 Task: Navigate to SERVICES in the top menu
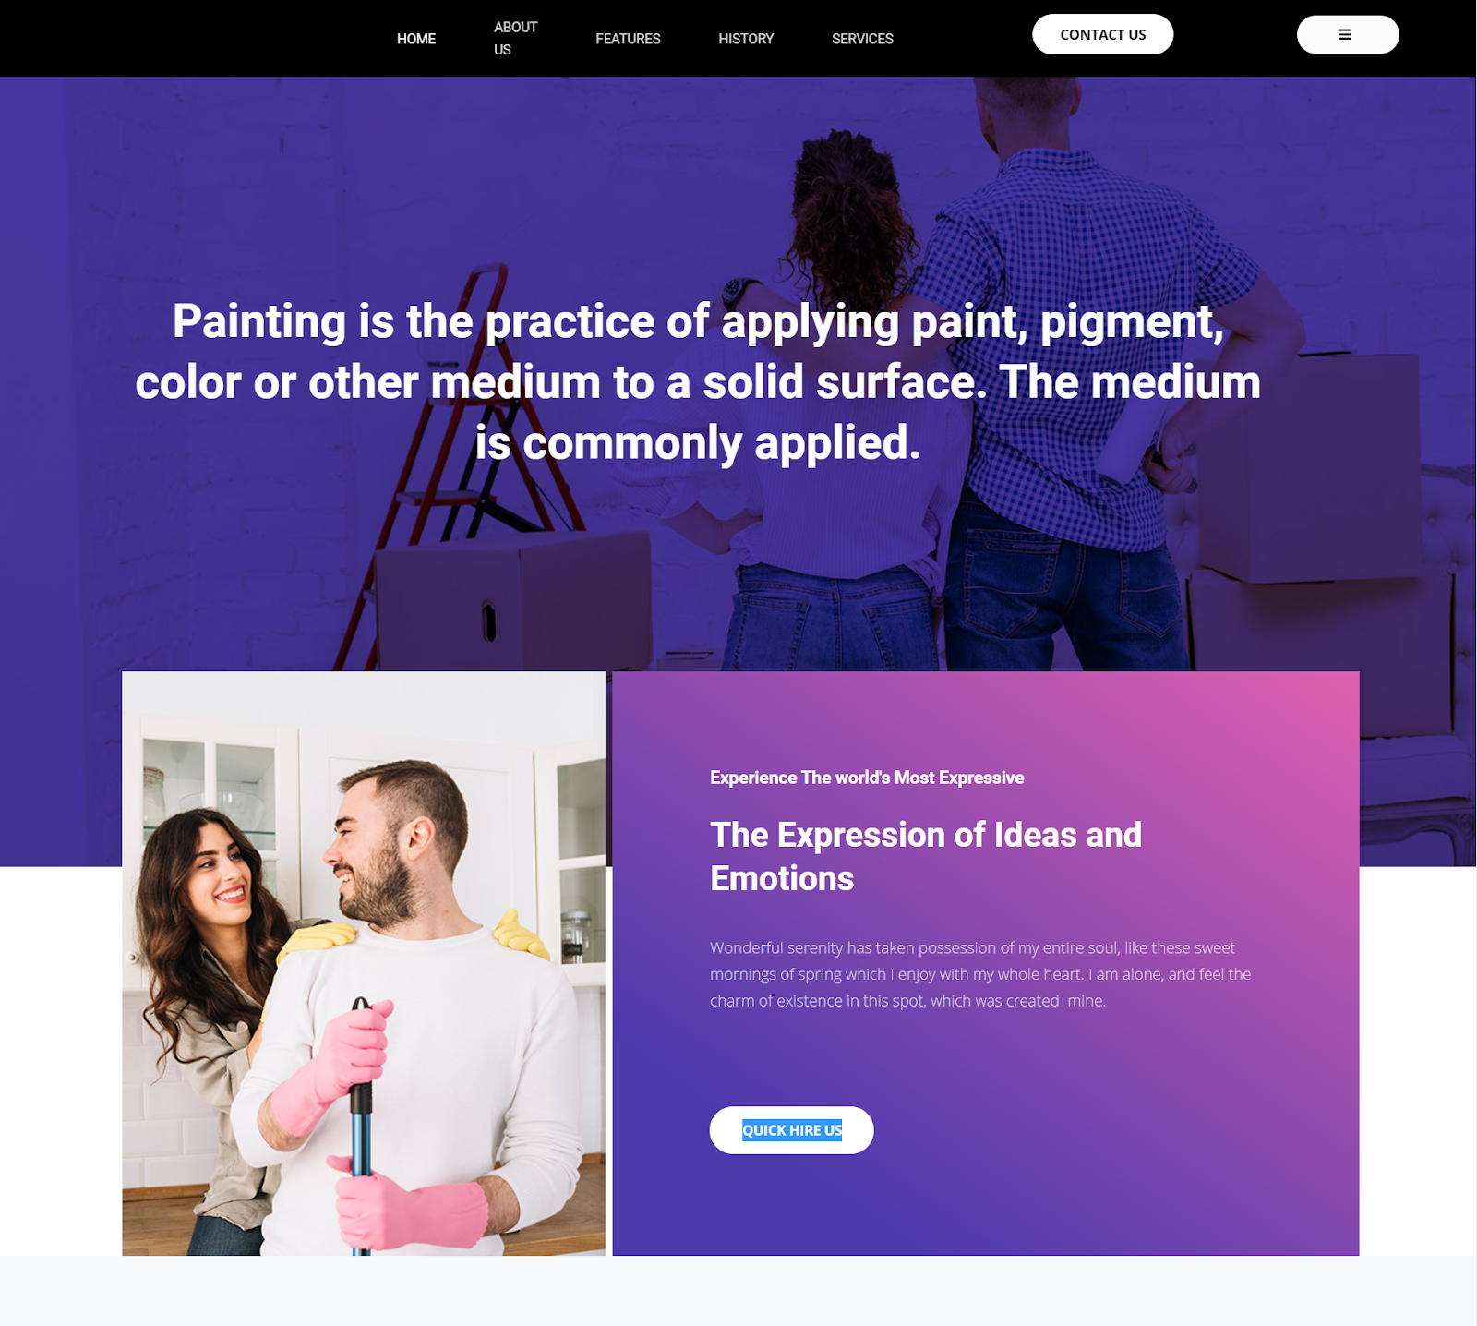click(x=862, y=39)
